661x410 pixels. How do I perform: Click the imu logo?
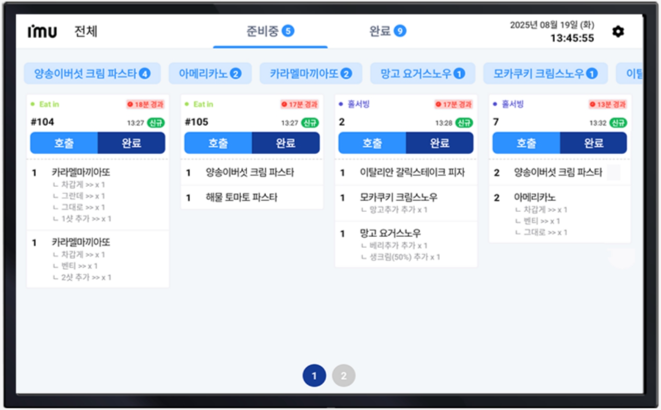tap(42, 32)
